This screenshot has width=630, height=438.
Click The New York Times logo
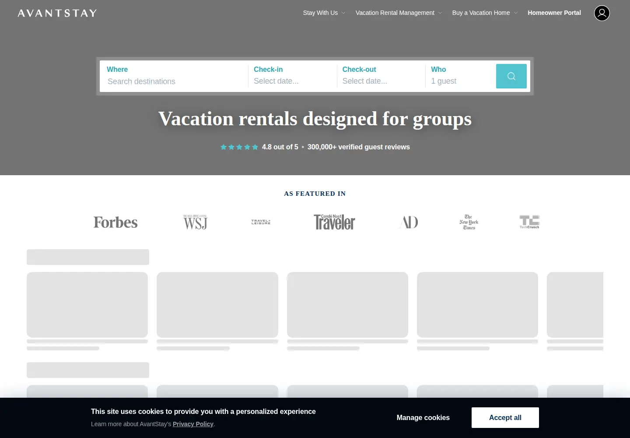tap(469, 222)
